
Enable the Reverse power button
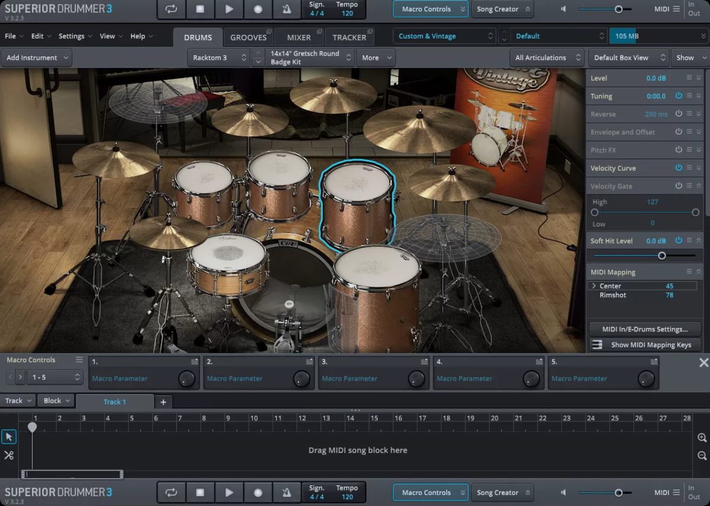(679, 114)
